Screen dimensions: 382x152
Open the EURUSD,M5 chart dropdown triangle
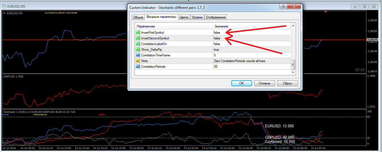(5, 13)
